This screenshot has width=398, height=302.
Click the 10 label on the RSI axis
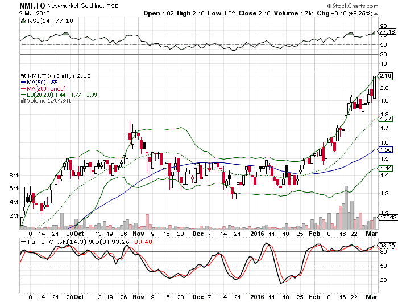[x=384, y=64]
